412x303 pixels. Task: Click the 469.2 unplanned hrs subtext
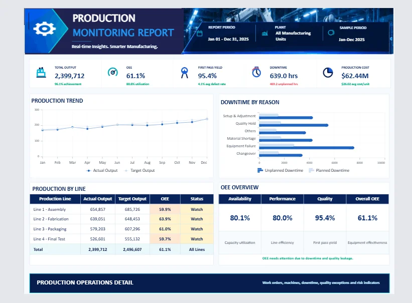coord(284,84)
